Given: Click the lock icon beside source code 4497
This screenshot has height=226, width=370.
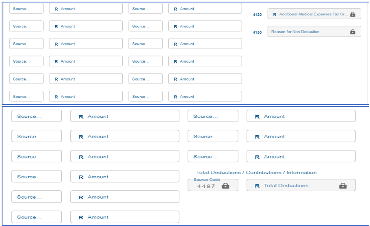Looking at the screenshot, I should pos(225,186).
